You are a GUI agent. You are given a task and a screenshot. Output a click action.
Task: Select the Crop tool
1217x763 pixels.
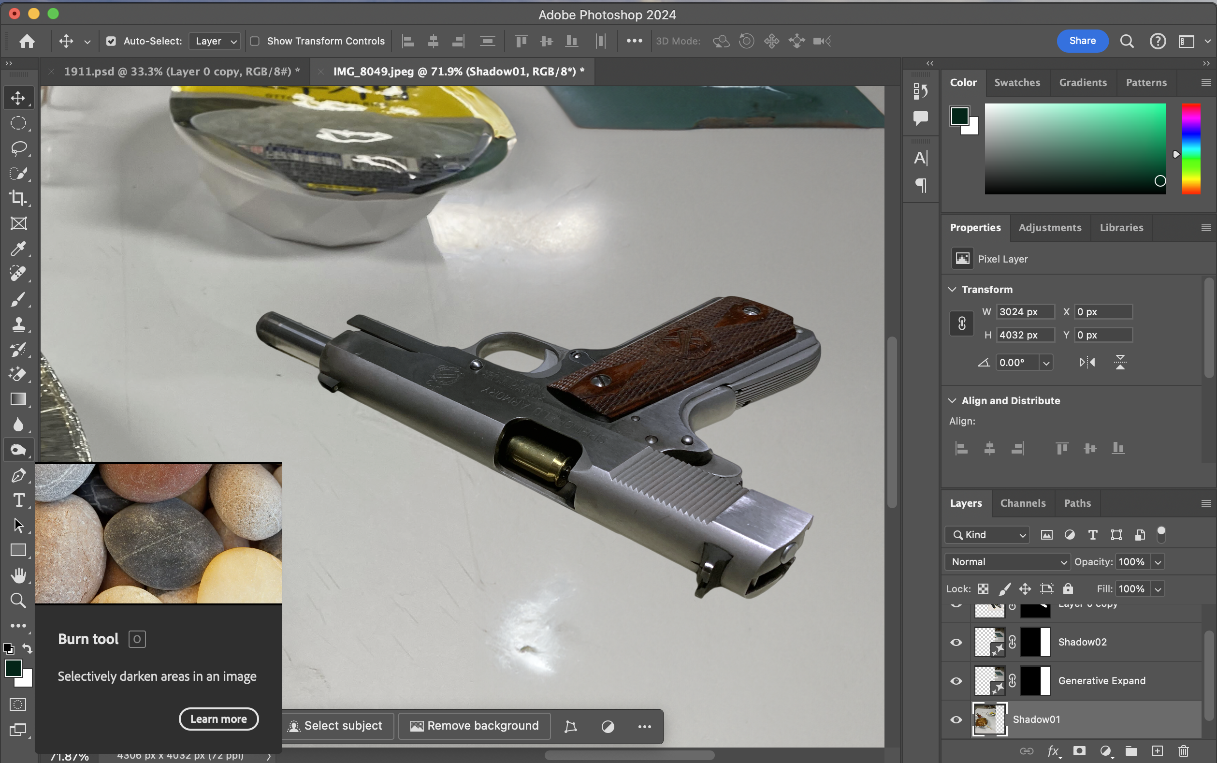(x=18, y=198)
